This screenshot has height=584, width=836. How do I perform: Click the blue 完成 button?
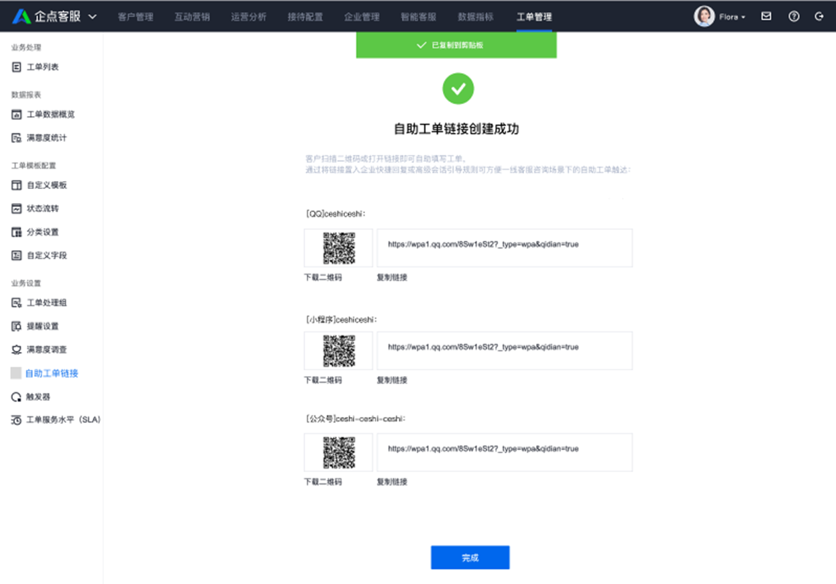(x=470, y=558)
